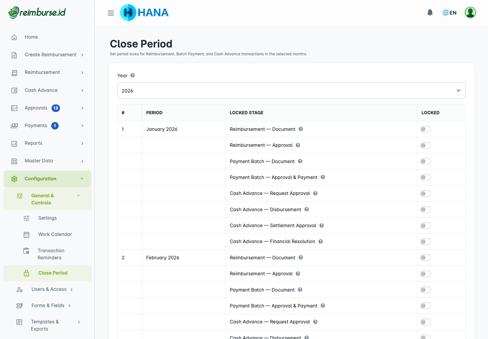
Task: Toggle lock for January Reimbursement — Approval
Action: (x=425, y=145)
